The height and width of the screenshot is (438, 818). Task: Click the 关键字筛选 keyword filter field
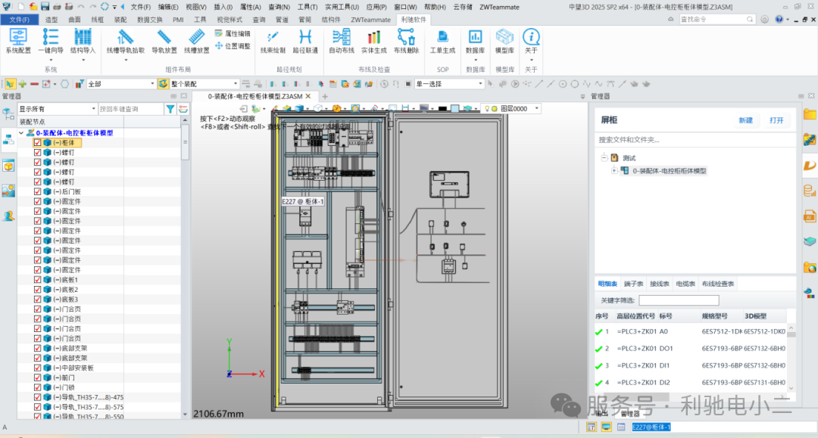[x=678, y=300]
